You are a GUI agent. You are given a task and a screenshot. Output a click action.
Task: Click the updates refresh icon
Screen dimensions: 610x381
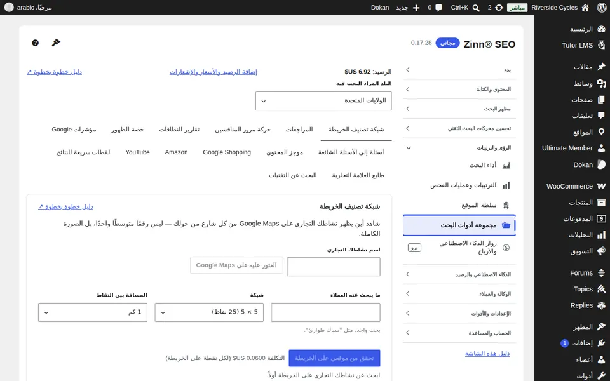499,8
